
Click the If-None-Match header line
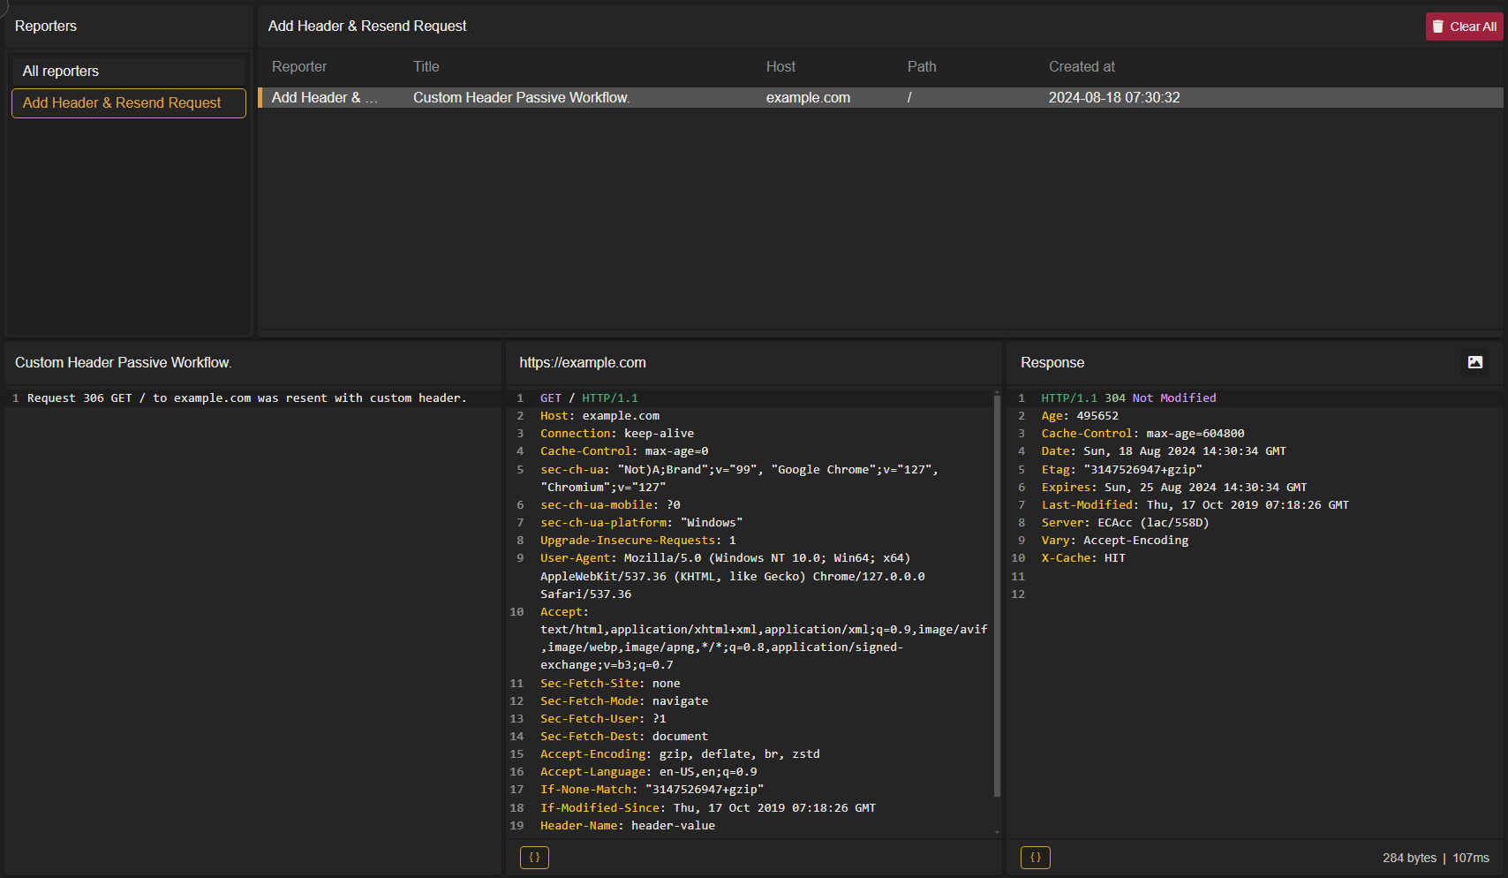(x=652, y=790)
